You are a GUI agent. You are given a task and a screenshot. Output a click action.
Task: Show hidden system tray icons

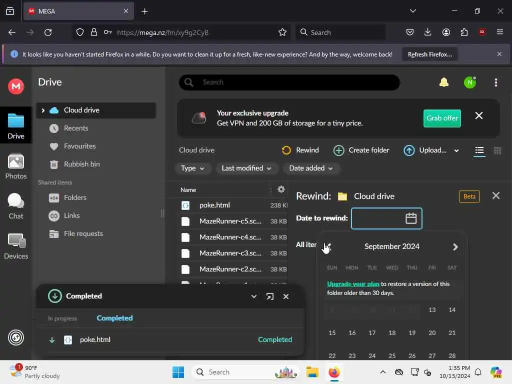click(382, 372)
